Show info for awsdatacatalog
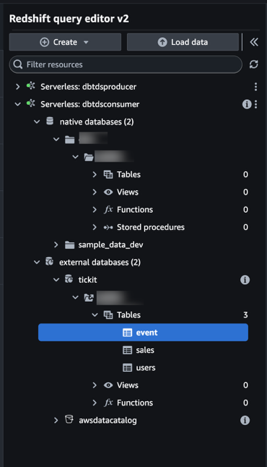This screenshot has width=267, height=467. point(245,420)
